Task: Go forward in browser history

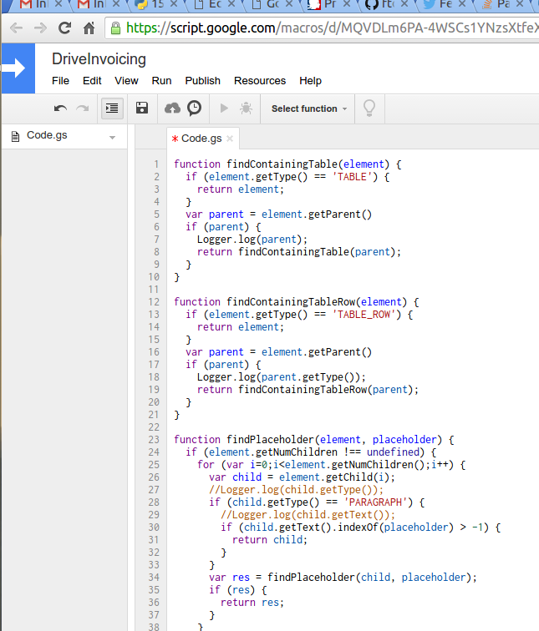Action: [x=40, y=28]
